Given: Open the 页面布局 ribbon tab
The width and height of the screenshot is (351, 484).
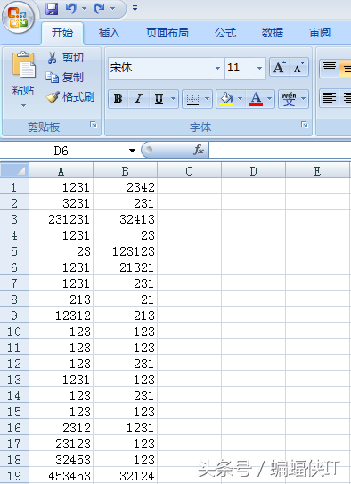Looking at the screenshot, I should pyautogui.click(x=167, y=33).
